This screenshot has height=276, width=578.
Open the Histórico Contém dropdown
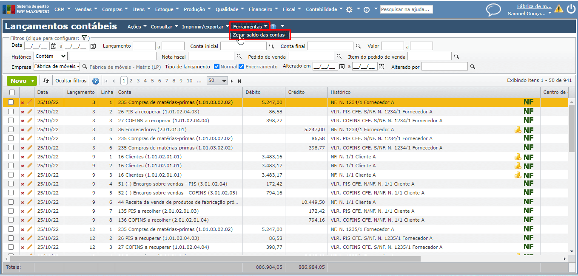(51, 56)
